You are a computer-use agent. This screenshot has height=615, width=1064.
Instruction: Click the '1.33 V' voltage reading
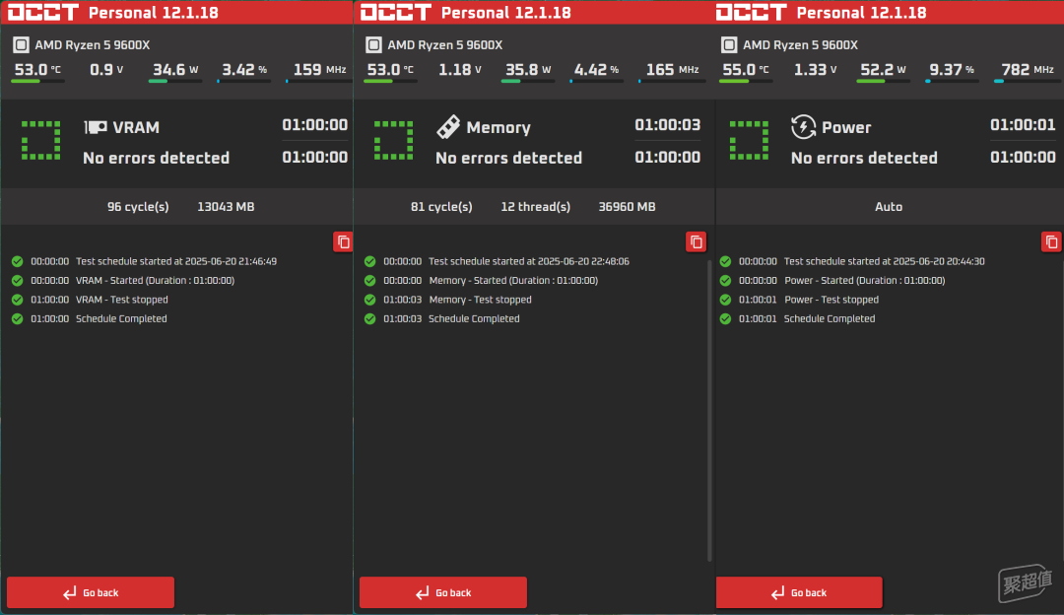pyautogui.click(x=815, y=69)
